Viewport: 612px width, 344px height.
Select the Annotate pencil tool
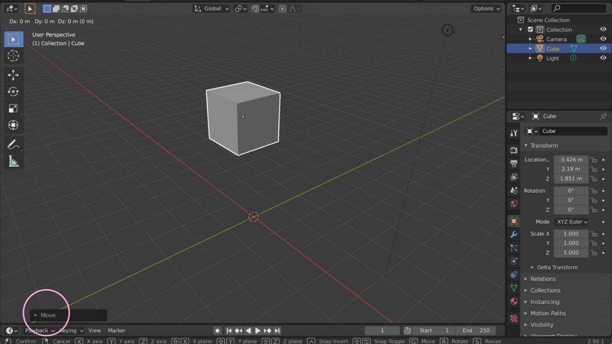point(13,145)
